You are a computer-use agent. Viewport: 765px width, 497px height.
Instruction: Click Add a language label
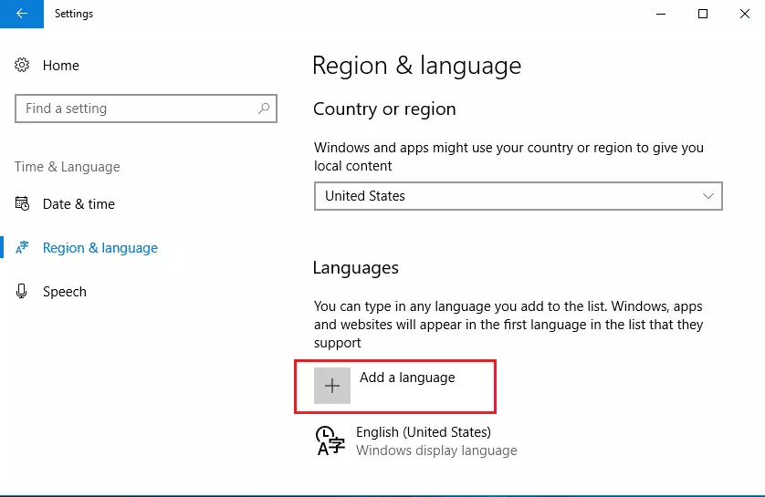407,378
